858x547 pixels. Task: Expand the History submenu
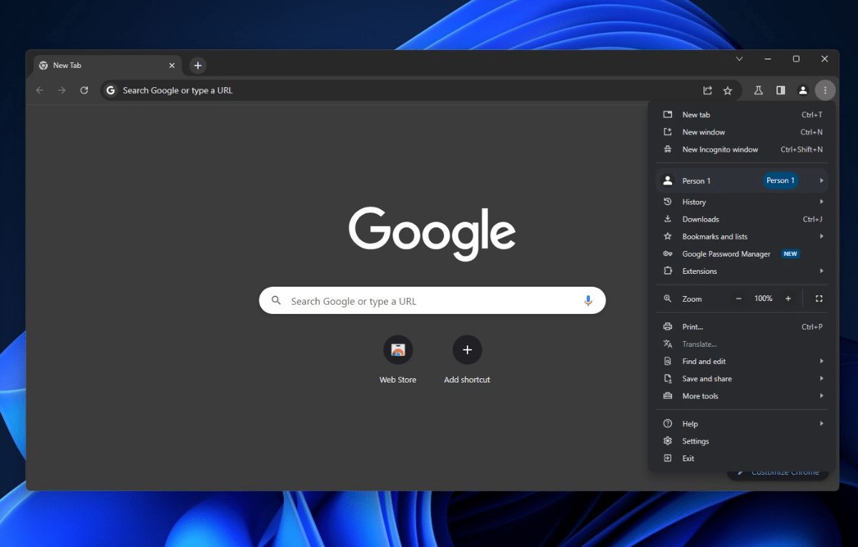point(741,202)
